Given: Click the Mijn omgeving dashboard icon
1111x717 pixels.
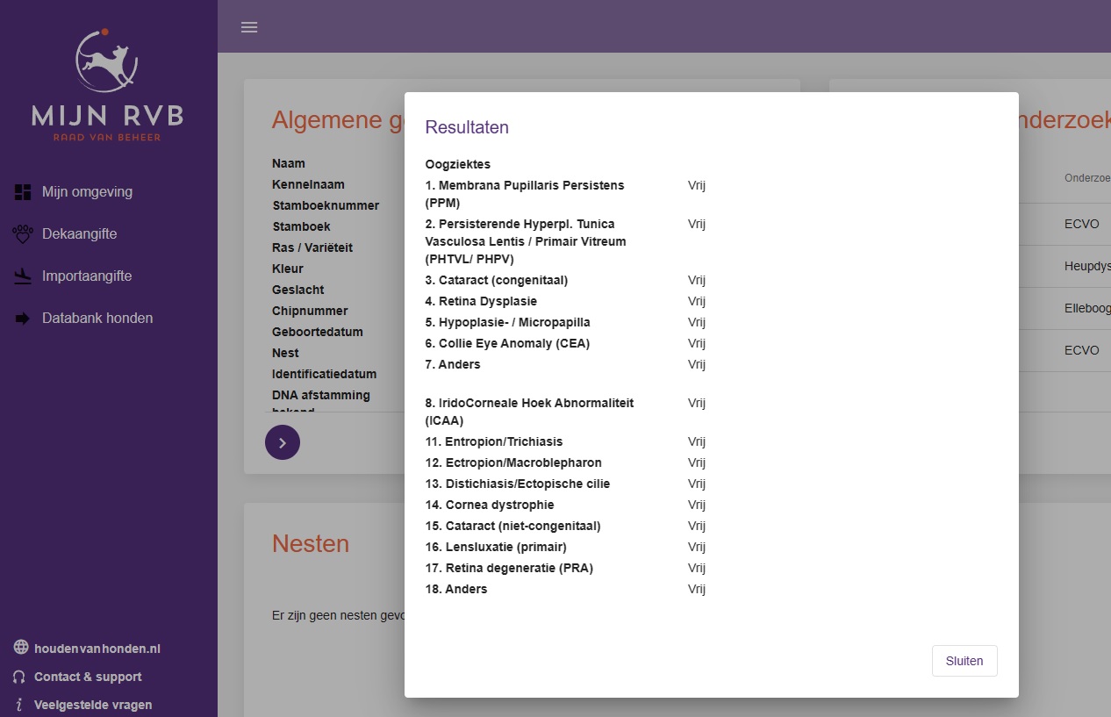Looking at the screenshot, I should click(23, 192).
